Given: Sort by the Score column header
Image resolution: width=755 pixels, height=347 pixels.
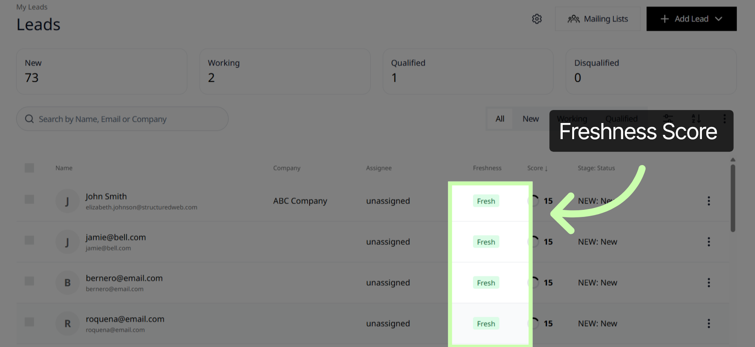Looking at the screenshot, I should click(x=537, y=168).
